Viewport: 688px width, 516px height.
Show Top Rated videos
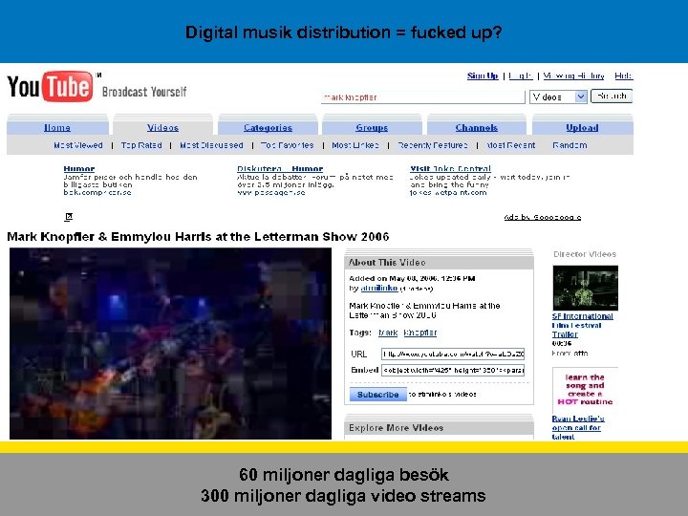141,145
